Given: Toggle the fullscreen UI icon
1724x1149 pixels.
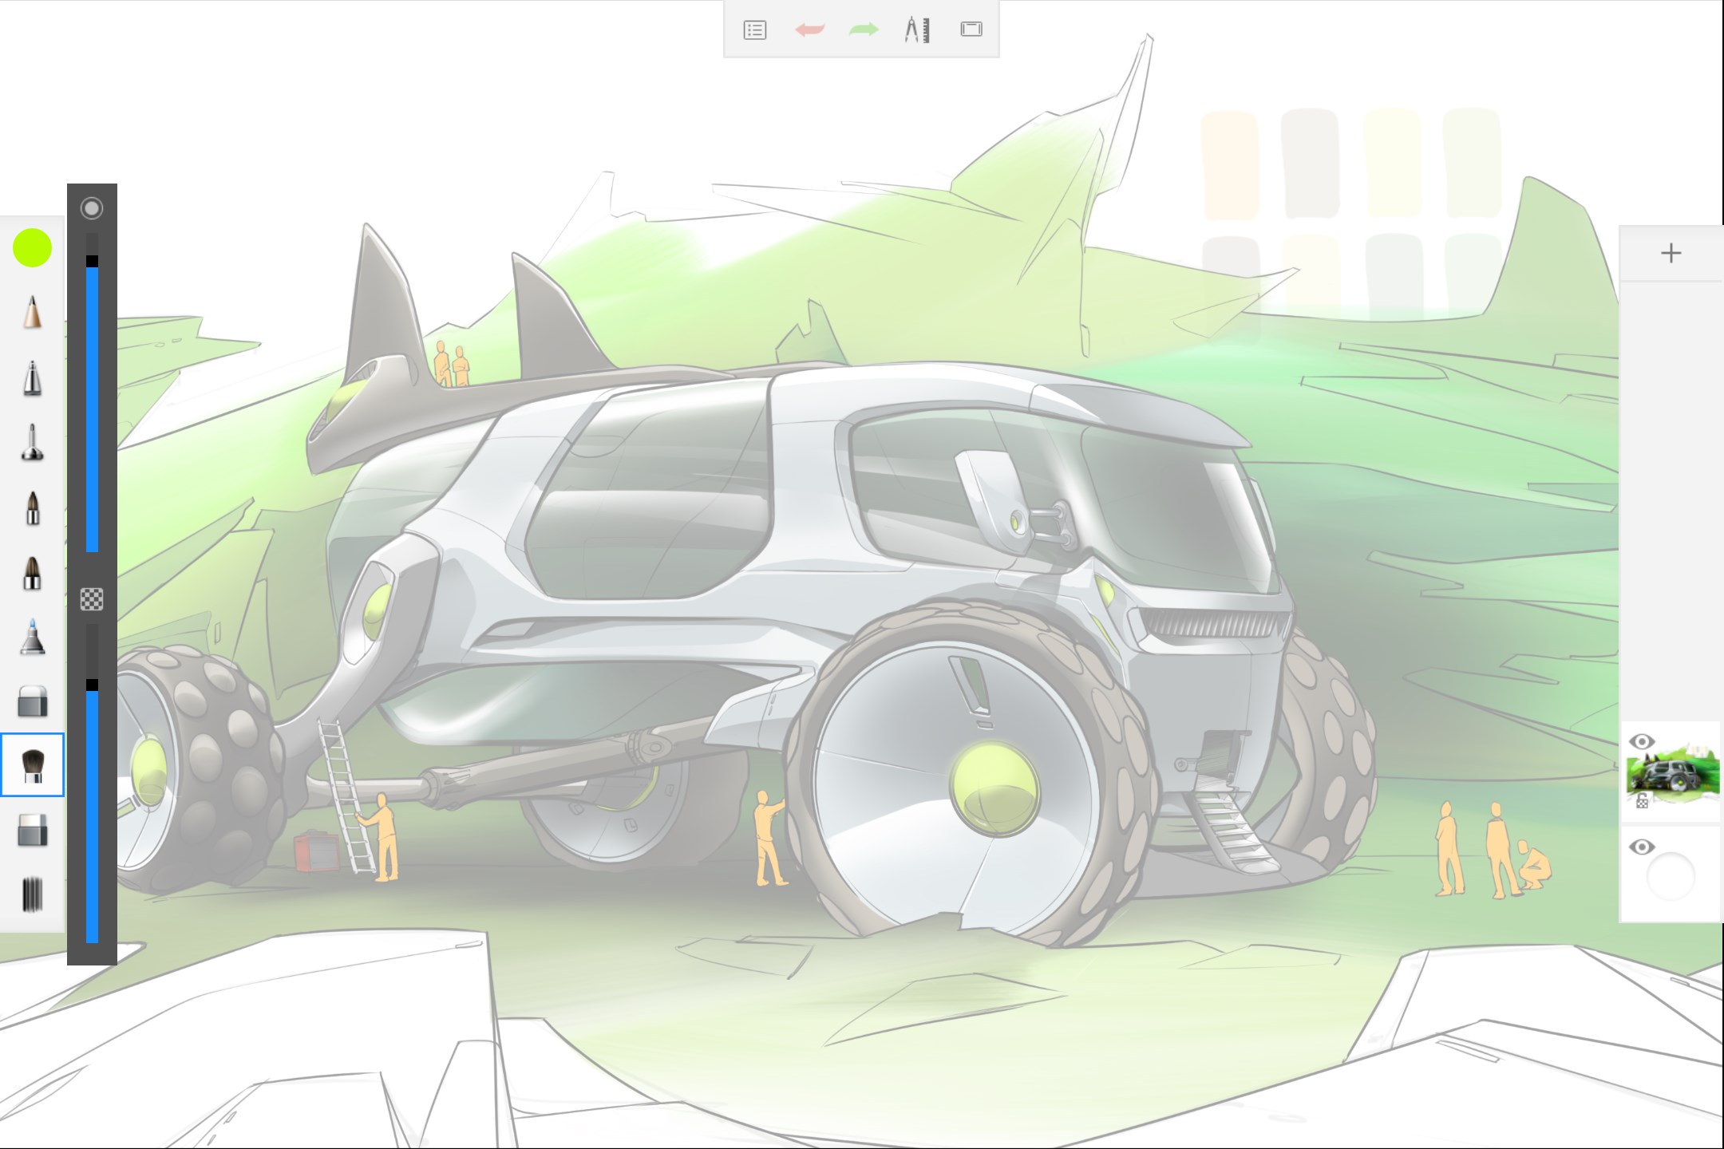Looking at the screenshot, I should [x=971, y=30].
